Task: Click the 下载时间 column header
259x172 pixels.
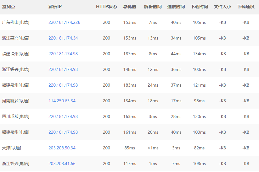Action: click(199, 7)
